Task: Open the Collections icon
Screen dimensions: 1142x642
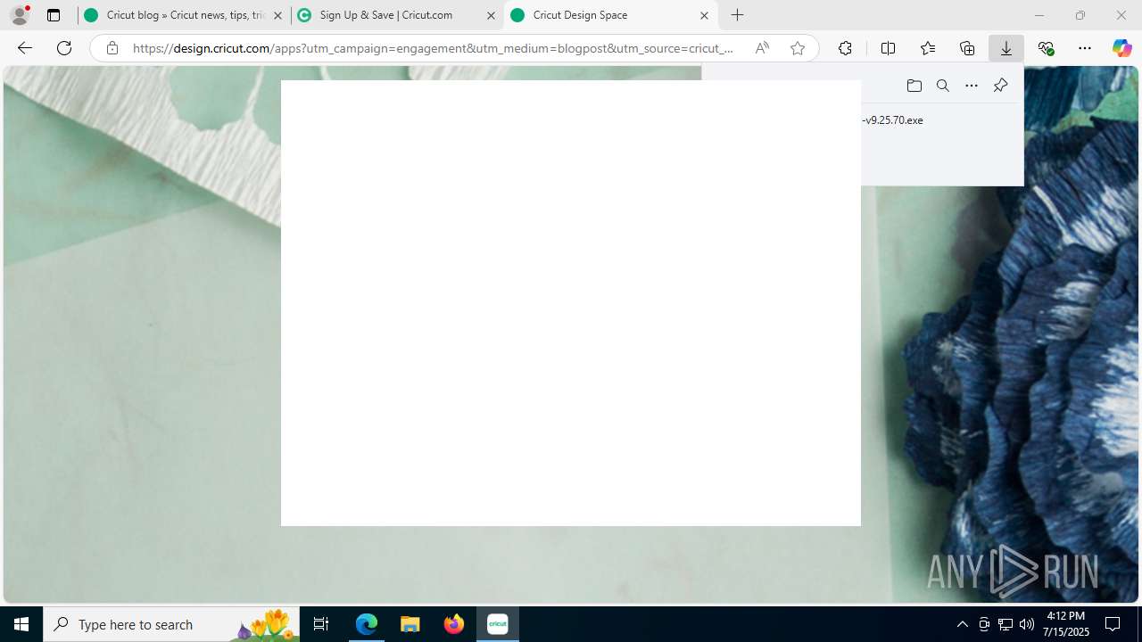Action: coord(967,48)
